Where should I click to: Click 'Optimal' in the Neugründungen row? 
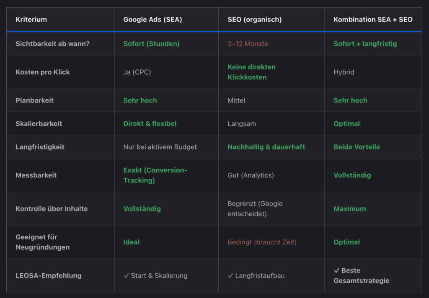(346, 242)
